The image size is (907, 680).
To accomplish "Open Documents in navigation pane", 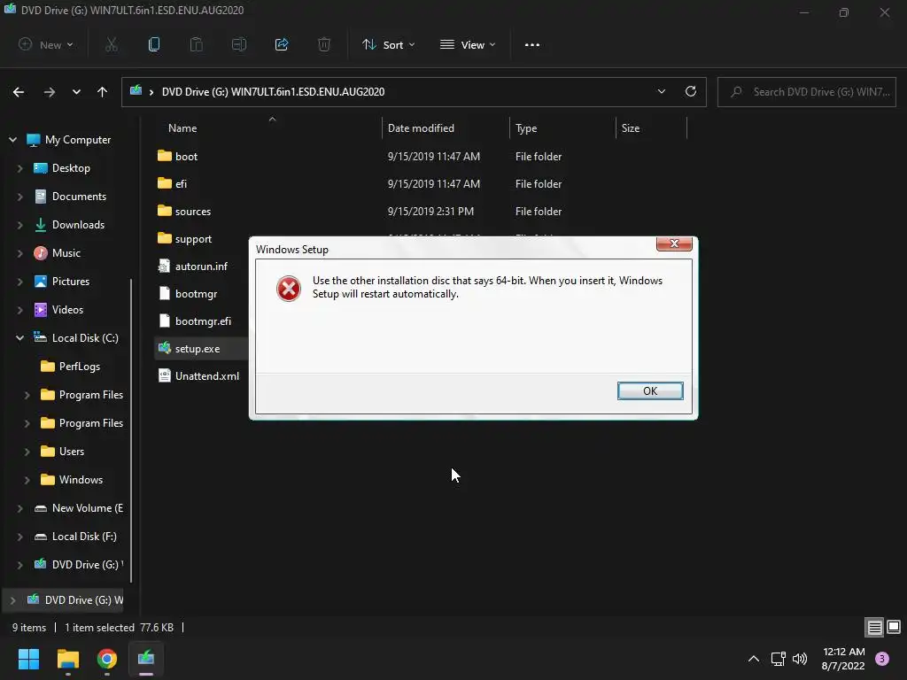I will point(79,197).
